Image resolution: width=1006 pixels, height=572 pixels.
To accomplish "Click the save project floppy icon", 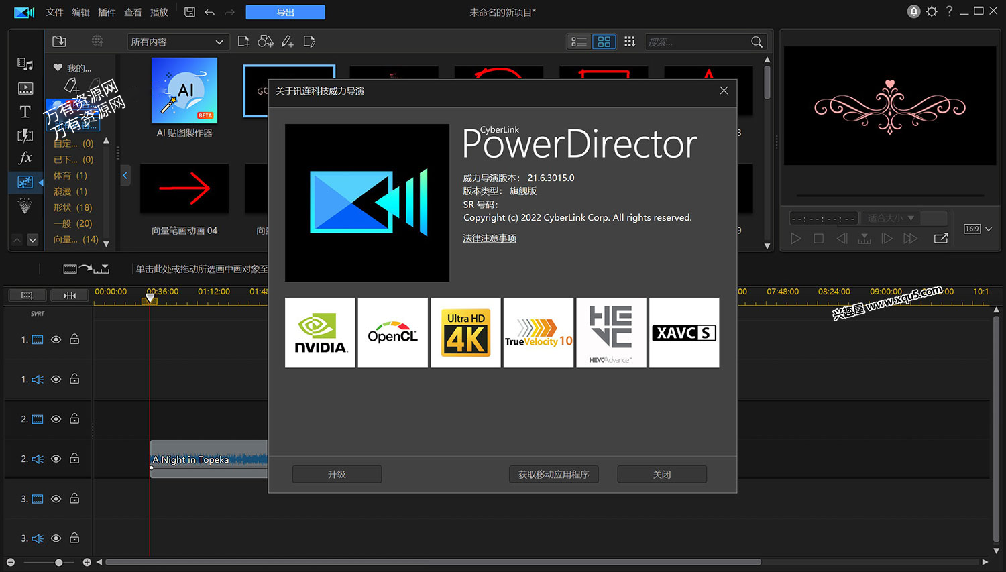I will pos(190,12).
